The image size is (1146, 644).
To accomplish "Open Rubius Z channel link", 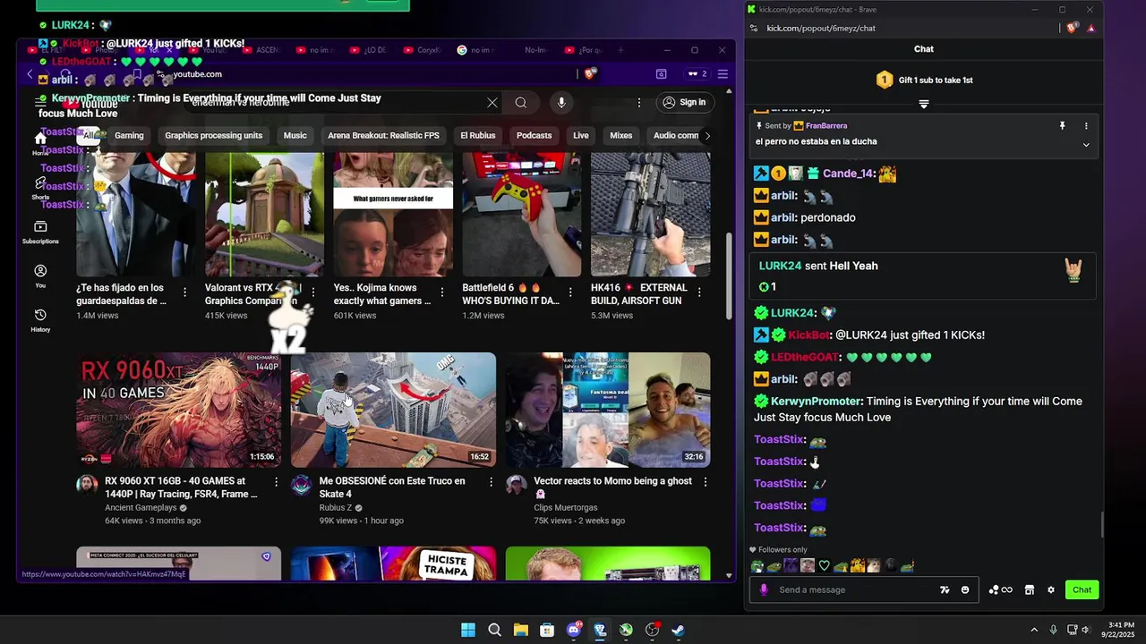I will point(336,507).
